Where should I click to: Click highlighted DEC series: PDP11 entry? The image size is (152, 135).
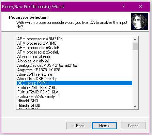[x=74, y=83]
